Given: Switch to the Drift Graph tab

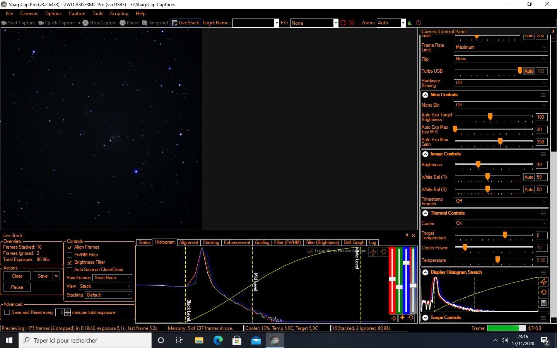Looking at the screenshot, I should [x=354, y=242].
